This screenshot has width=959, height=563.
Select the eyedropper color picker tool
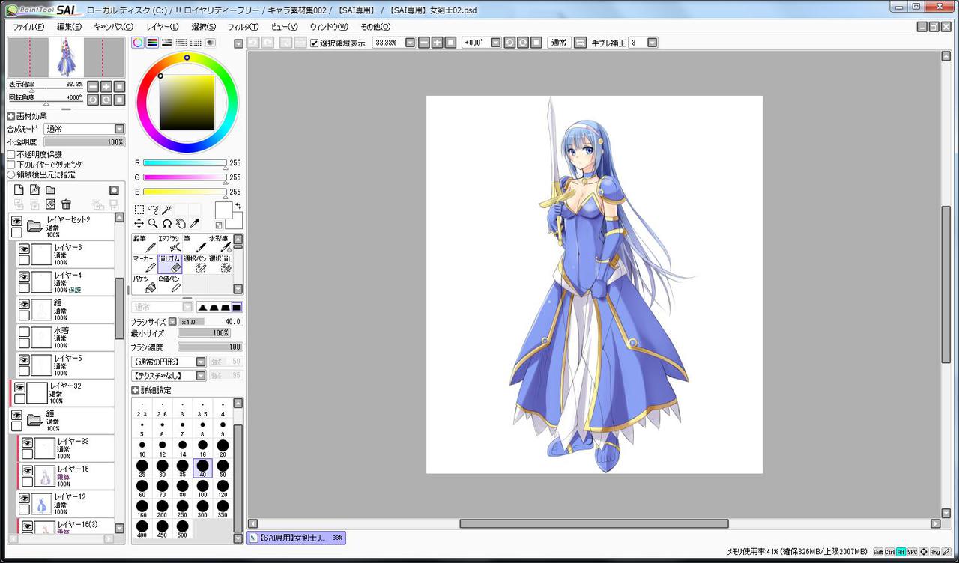pos(193,223)
